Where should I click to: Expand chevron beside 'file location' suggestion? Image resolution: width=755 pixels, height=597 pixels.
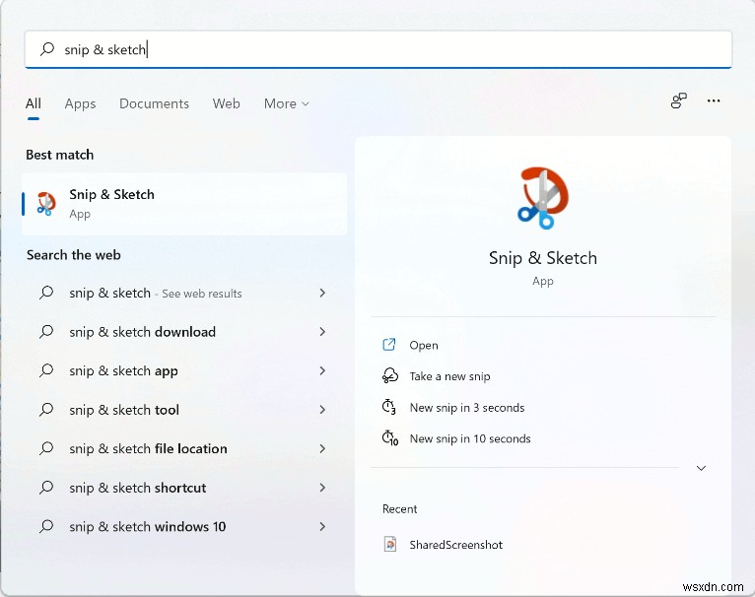coord(322,448)
